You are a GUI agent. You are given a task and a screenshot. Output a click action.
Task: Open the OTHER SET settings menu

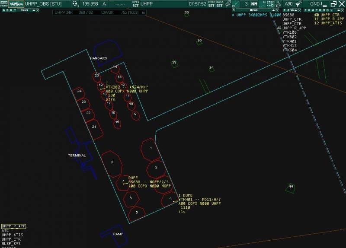(x=211, y=4)
